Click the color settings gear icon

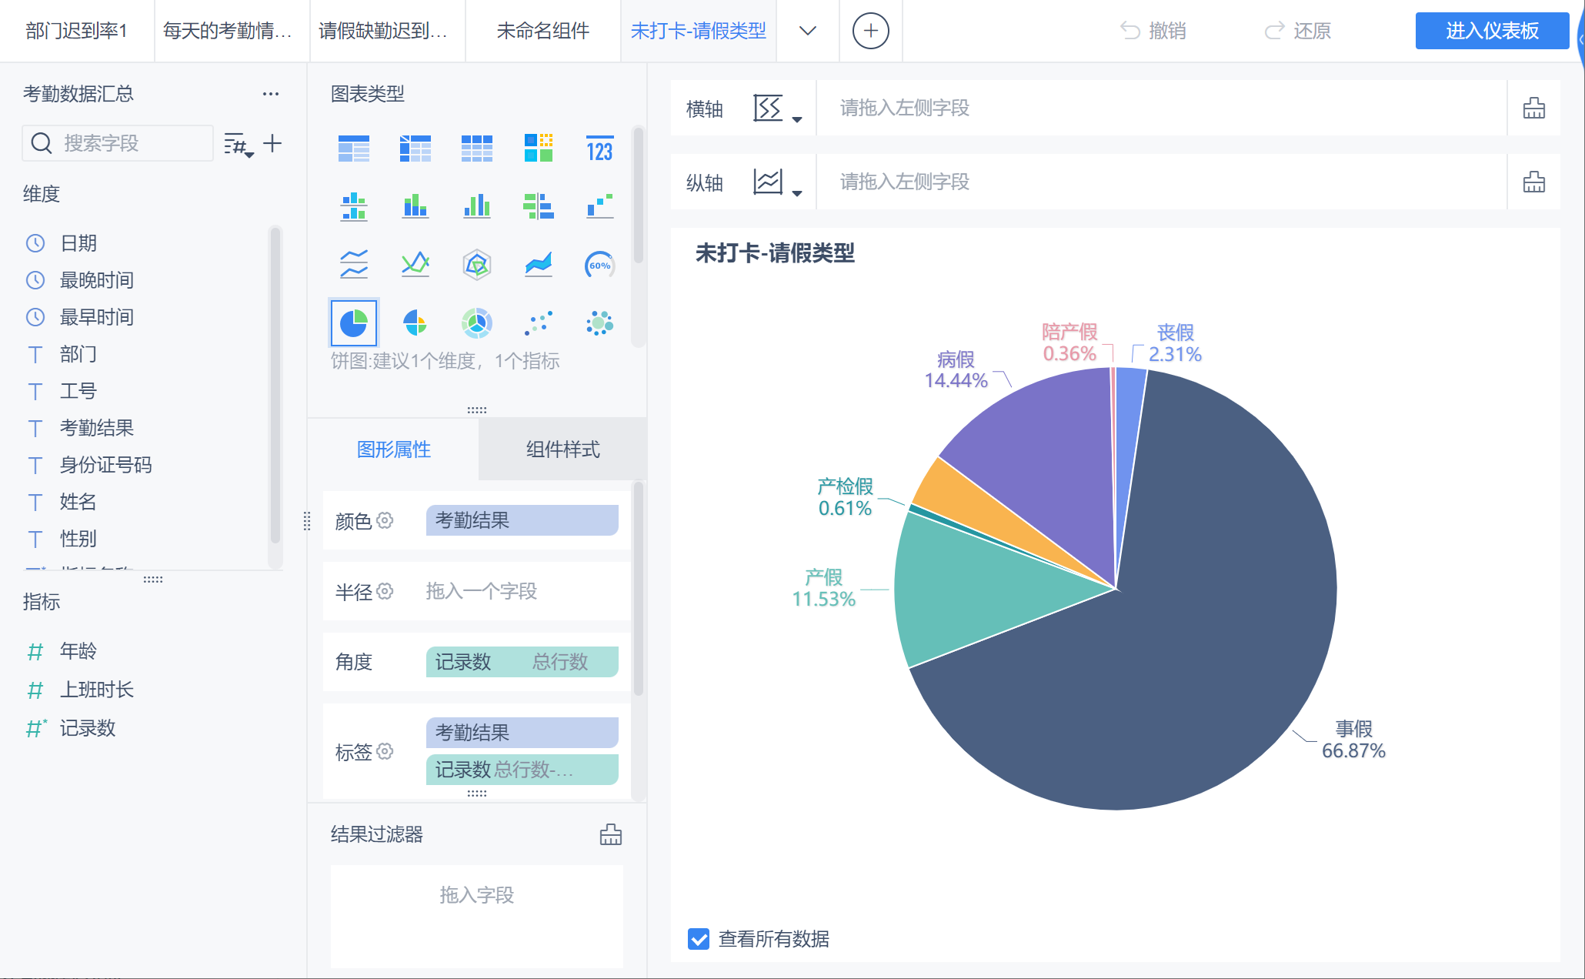(x=385, y=520)
